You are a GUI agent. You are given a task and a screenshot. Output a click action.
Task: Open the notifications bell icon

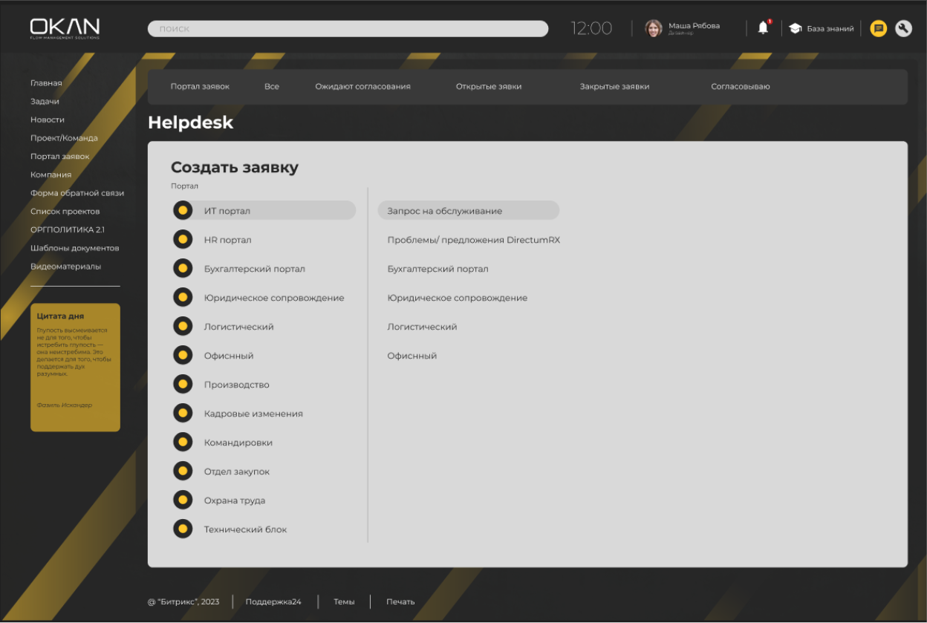[763, 28]
